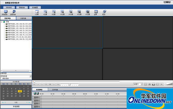The image size is (173, 109).
Task: Click the 本地搜索 button
Action: click(x=16, y=106)
